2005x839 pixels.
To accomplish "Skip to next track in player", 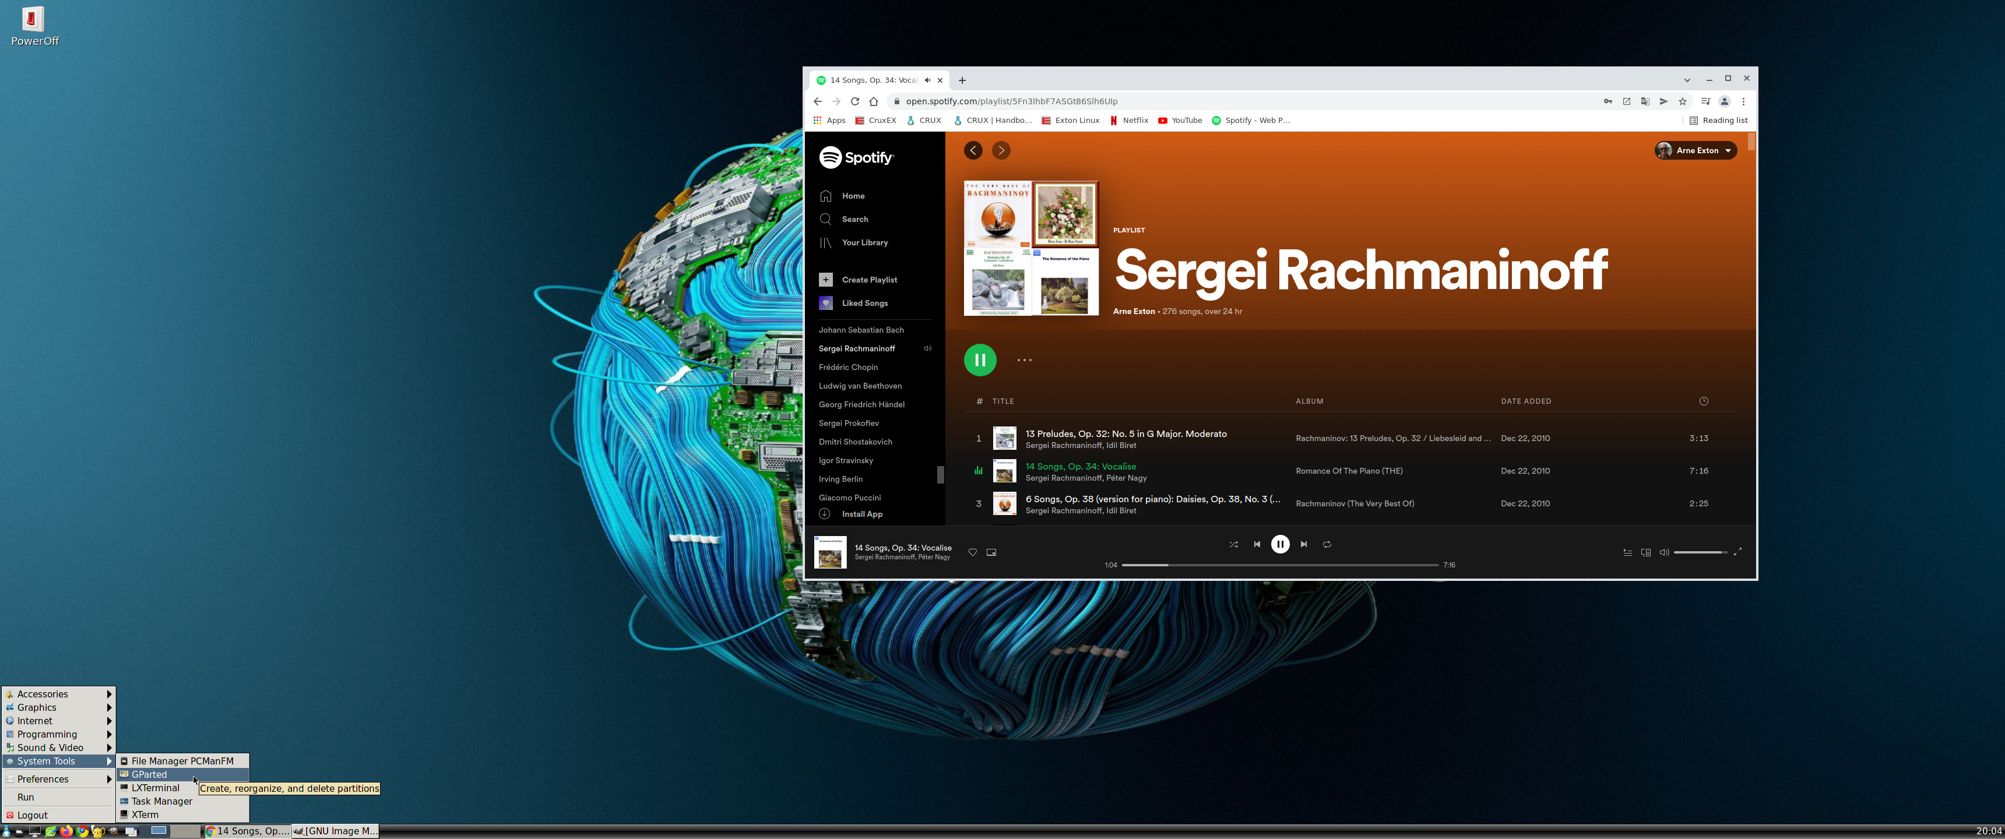I will point(1304,545).
